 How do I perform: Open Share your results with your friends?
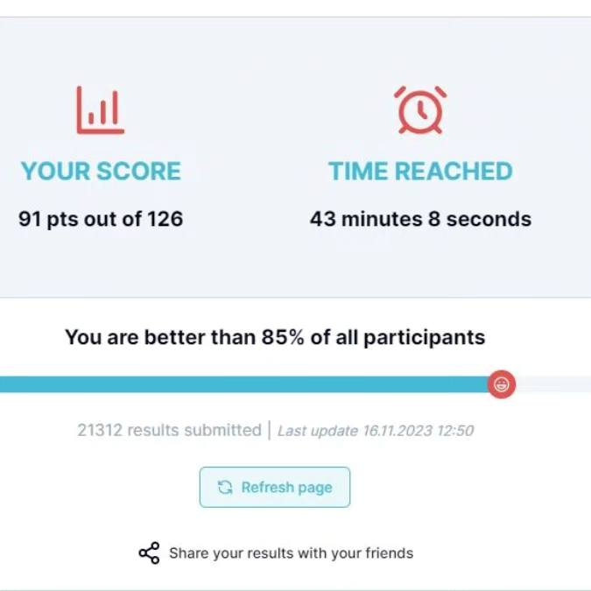(291, 552)
